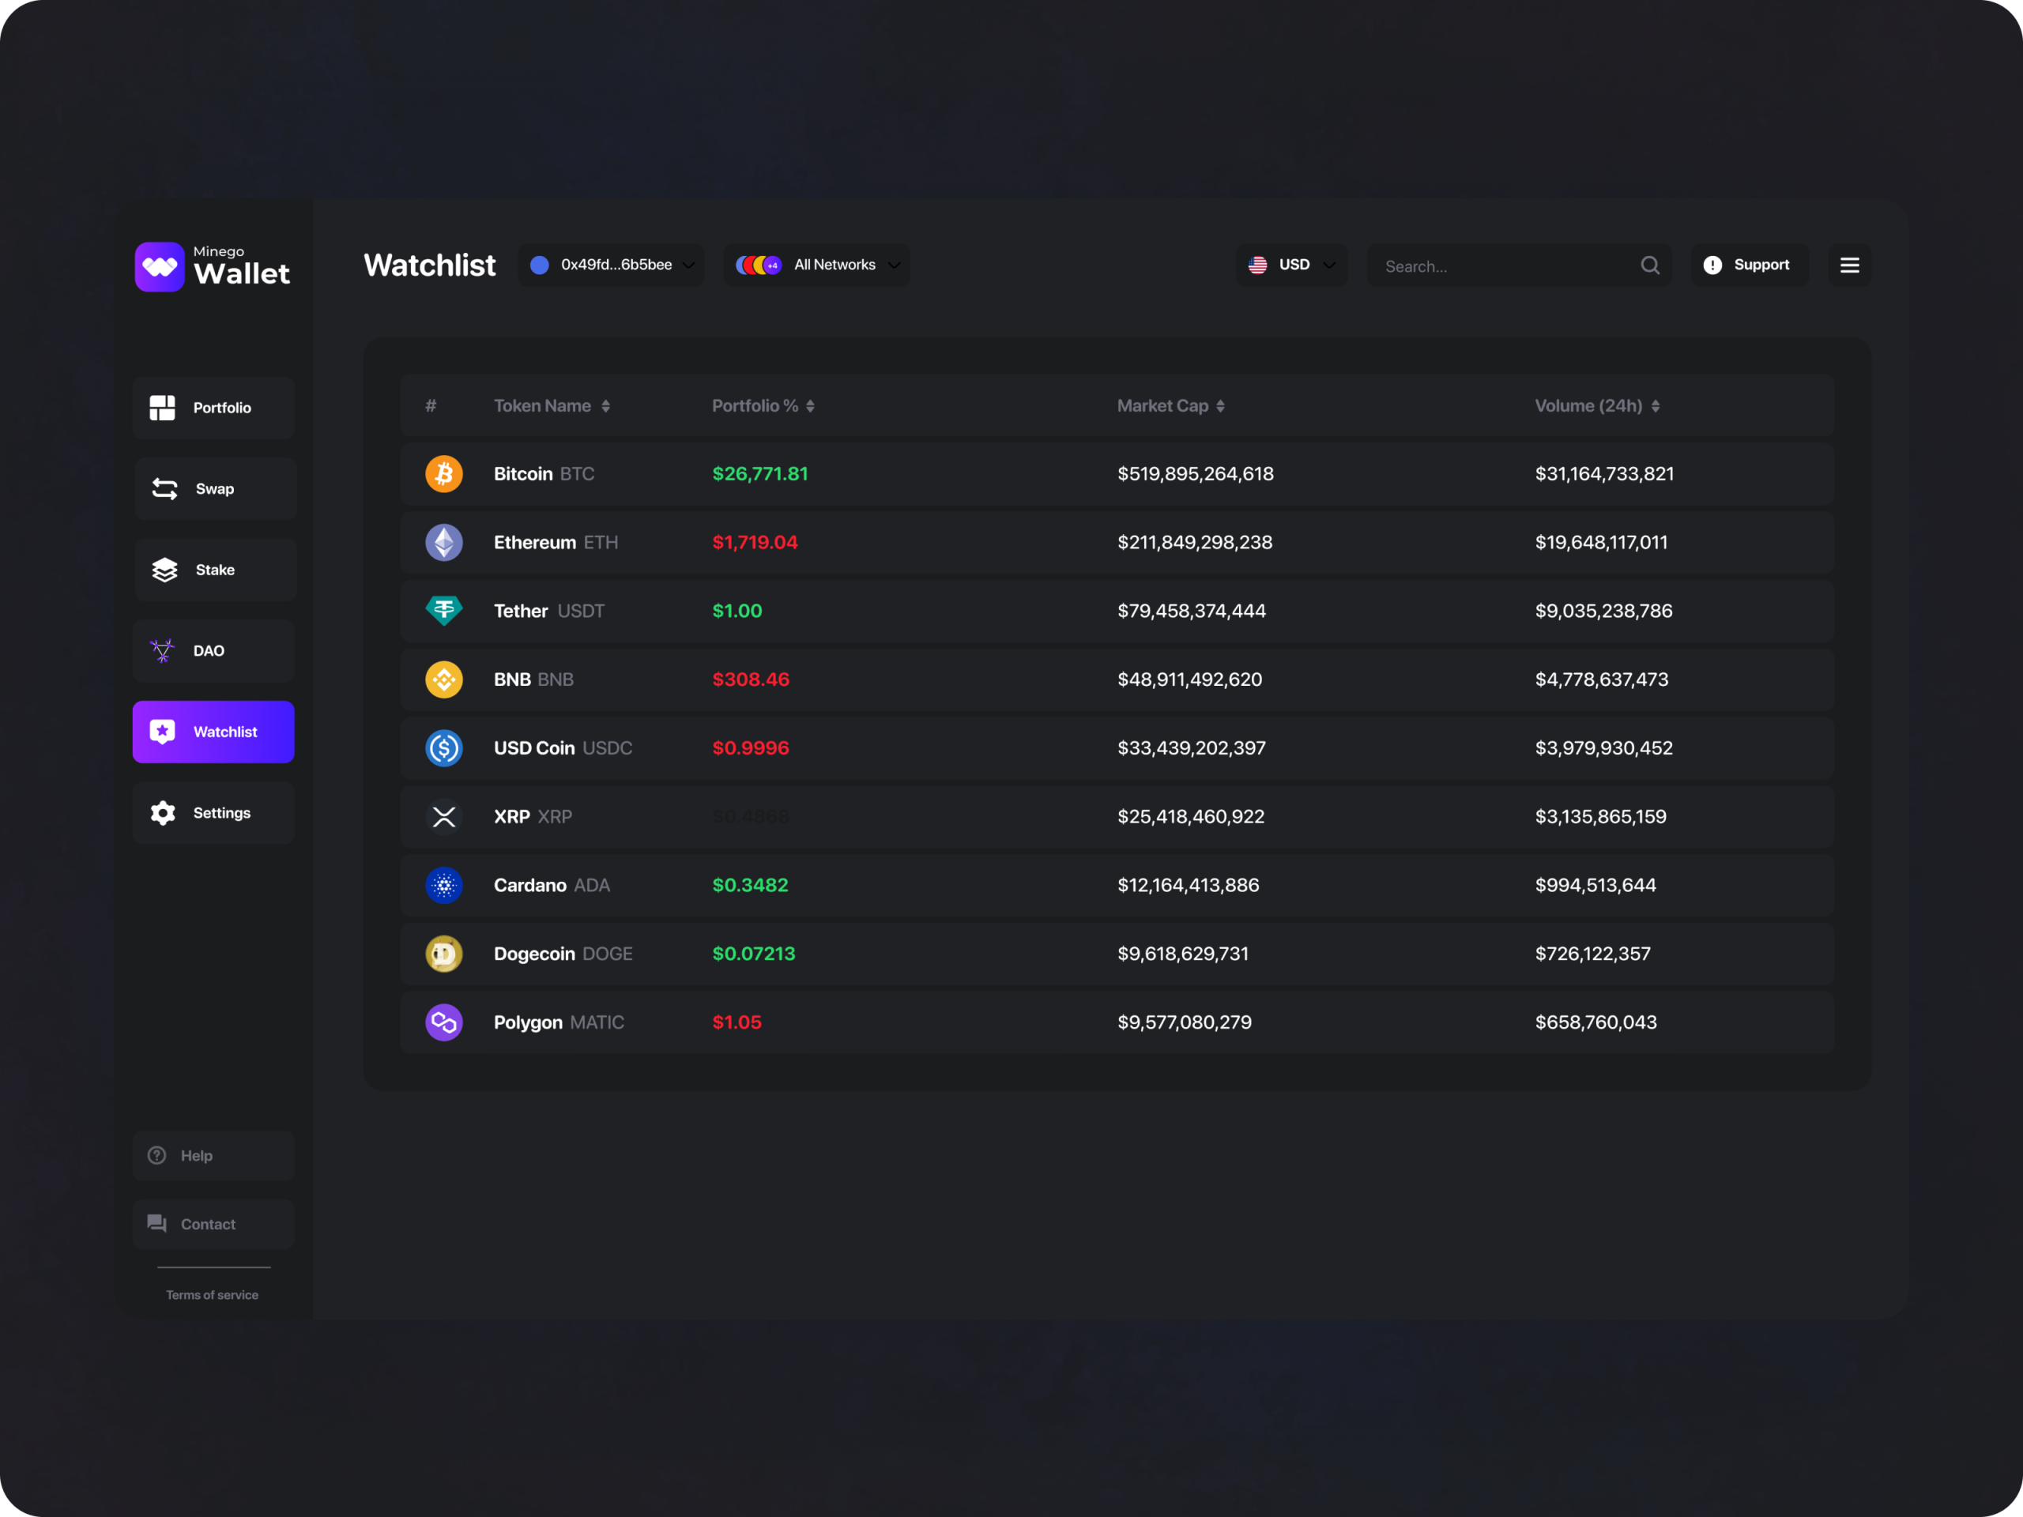
Task: Navigate to the DAO page
Action: coord(213,651)
